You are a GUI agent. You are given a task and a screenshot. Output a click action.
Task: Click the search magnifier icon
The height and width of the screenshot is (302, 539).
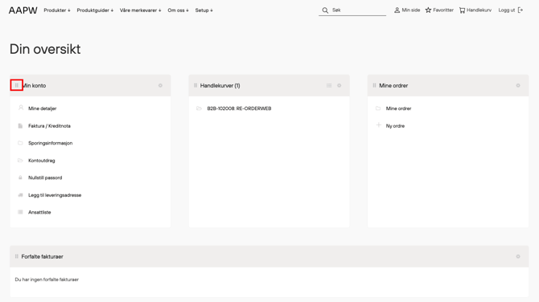325,10
